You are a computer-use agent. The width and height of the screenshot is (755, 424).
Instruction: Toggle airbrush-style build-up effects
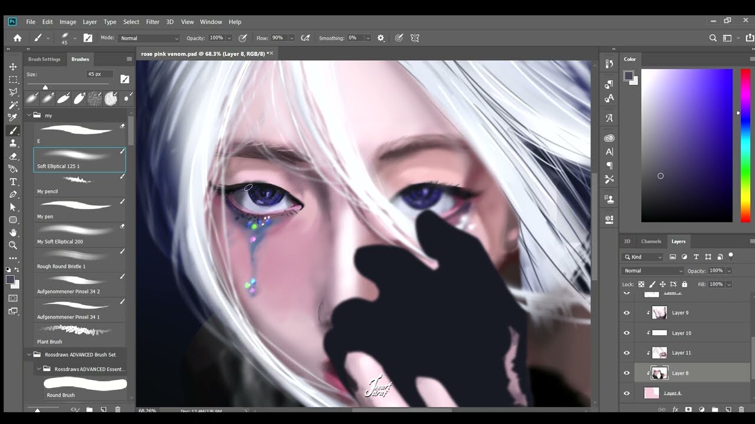click(x=305, y=38)
